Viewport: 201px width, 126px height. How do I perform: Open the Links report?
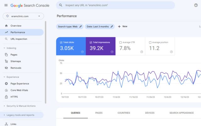(13, 124)
